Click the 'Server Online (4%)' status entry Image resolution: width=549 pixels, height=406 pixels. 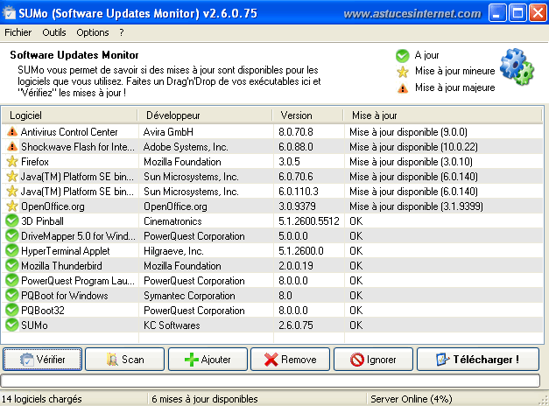(x=412, y=399)
